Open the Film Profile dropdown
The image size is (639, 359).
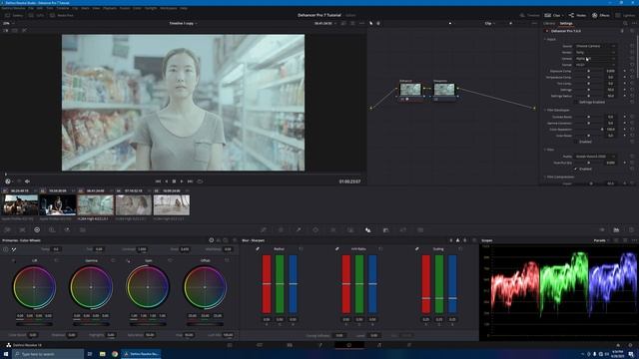[595, 157]
